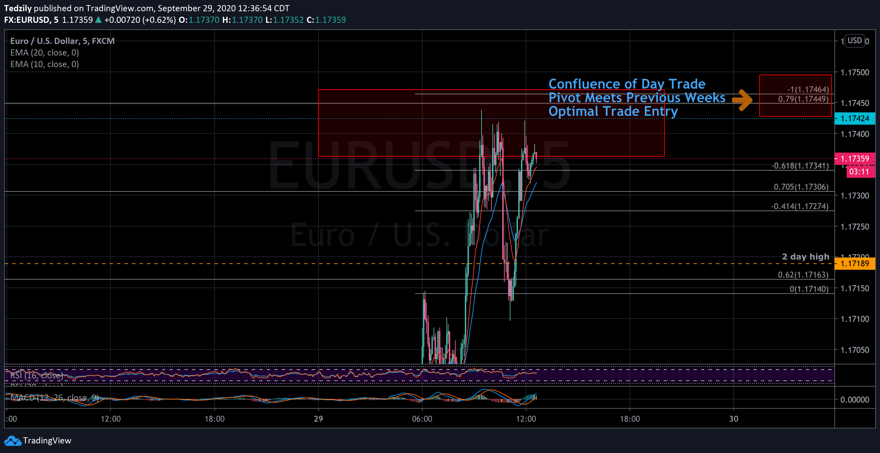Screen dimensions: 880x453
Task: Click the 0(1.17140) Fibonacci level label
Action: pos(809,289)
